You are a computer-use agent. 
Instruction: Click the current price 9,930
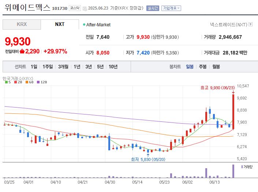point(18,41)
